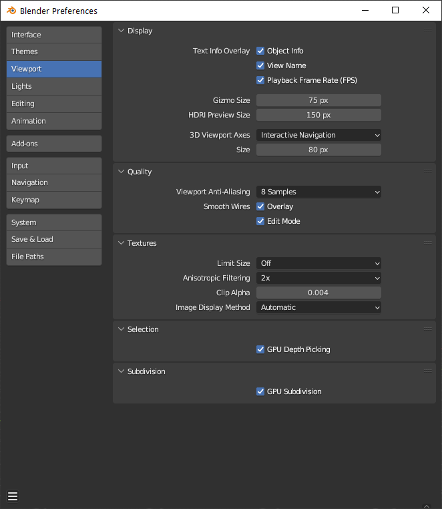Click the Anisotropic Filtering label
This screenshot has width=442, height=509.
[x=216, y=278]
